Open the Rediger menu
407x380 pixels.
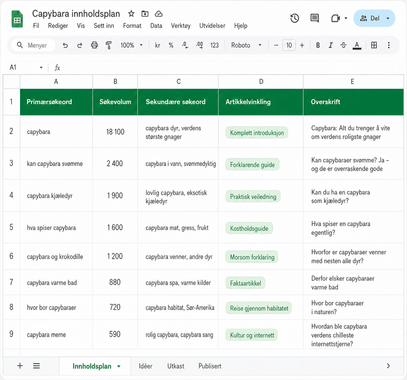coord(58,26)
